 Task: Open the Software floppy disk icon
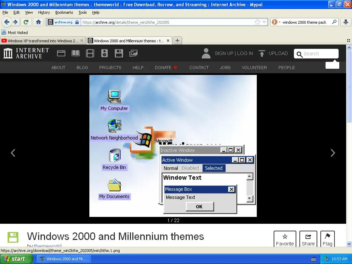pyautogui.click(x=119, y=53)
